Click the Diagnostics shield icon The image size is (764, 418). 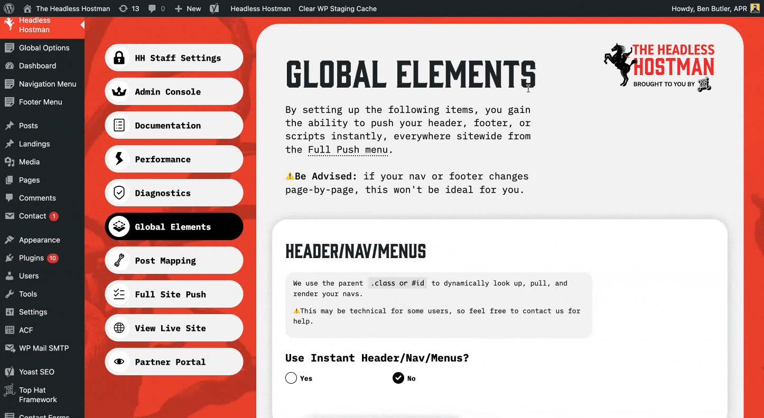click(x=119, y=193)
